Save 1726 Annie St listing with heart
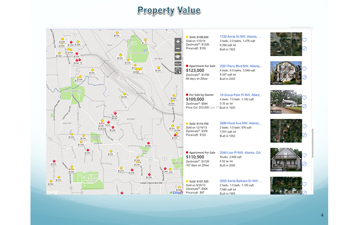Screen dimensions: 361x225 click(x=305, y=40)
